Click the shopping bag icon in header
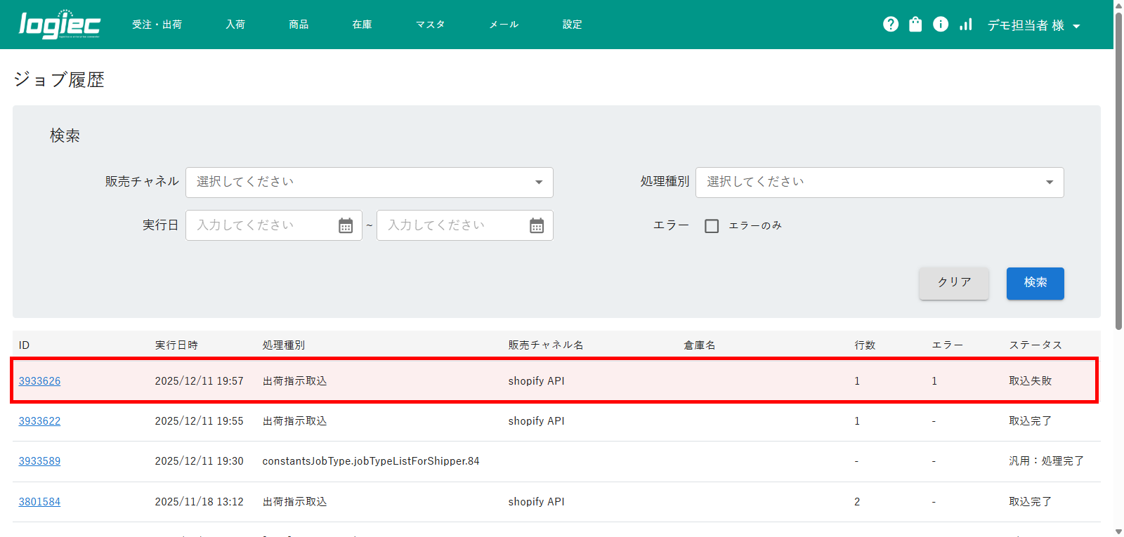The image size is (1124, 537). coord(915,25)
